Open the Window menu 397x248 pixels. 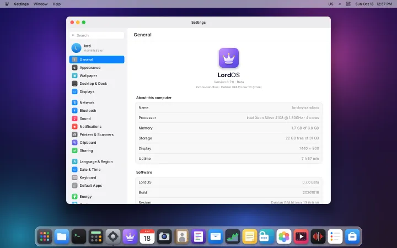click(x=40, y=4)
